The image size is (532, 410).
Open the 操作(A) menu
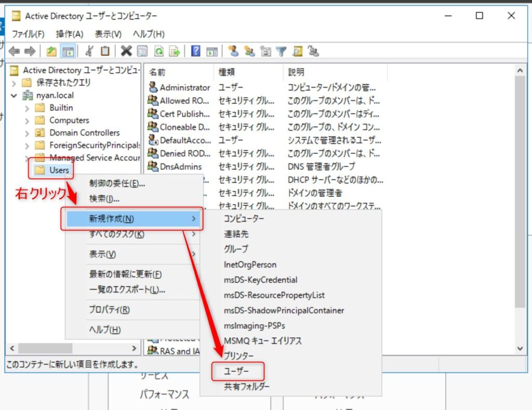point(70,34)
